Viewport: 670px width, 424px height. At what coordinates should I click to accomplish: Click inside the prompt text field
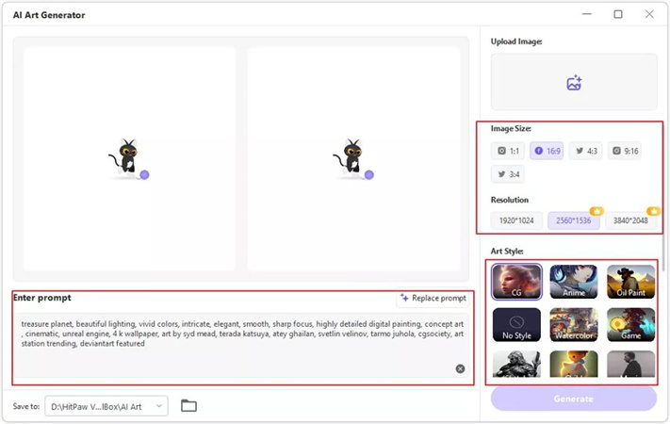click(x=242, y=345)
